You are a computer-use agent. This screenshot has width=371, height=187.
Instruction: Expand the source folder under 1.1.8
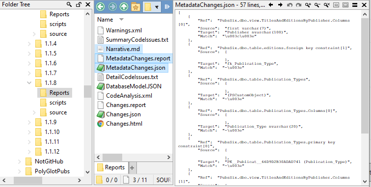[34, 112]
